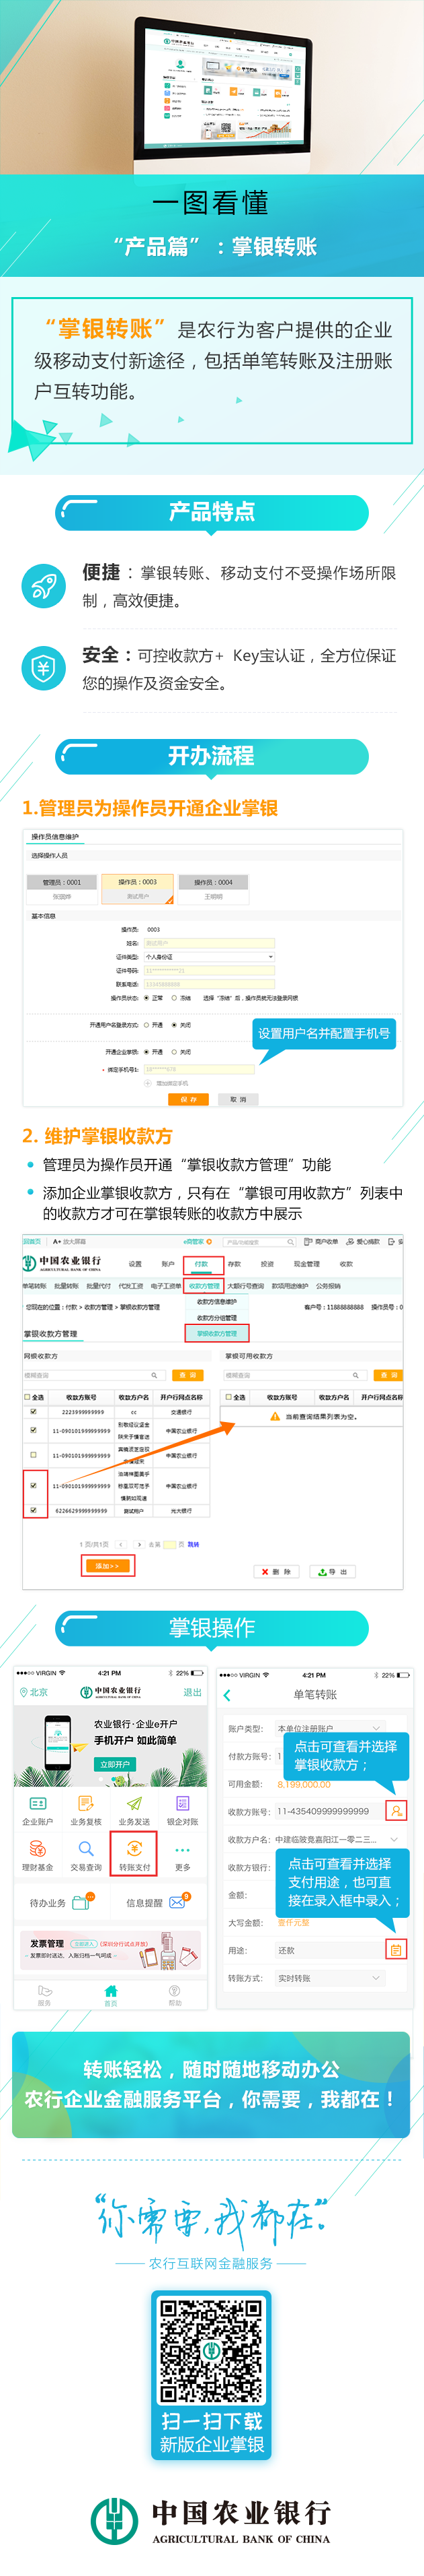Image resolution: width=424 pixels, height=2576 pixels.
Task: Tap the 转账支付 icon in the phone app
Action: (x=134, y=1848)
